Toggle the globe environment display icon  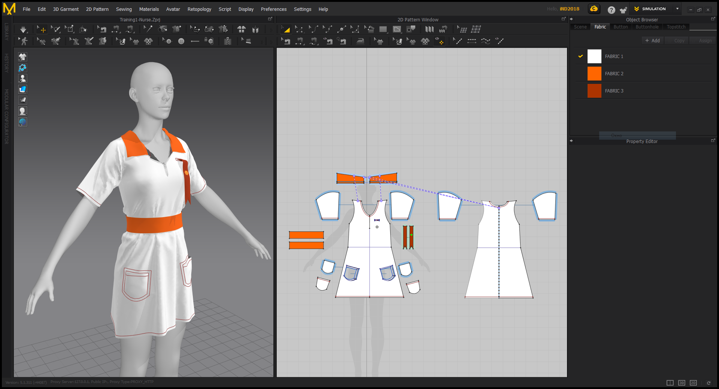(22, 122)
